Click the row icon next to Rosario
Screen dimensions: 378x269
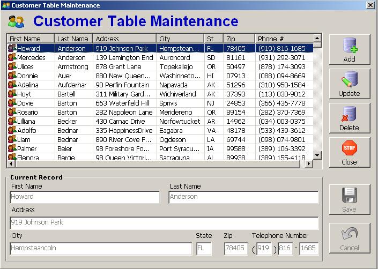[12, 112]
